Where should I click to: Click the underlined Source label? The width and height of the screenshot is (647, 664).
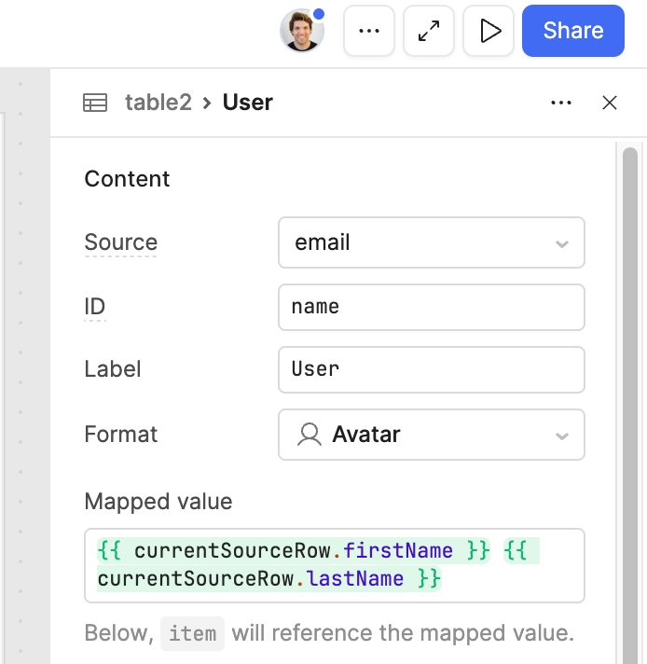120,242
